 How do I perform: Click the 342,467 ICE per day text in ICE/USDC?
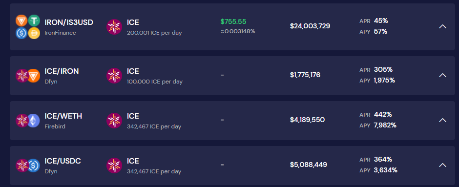coord(154,171)
